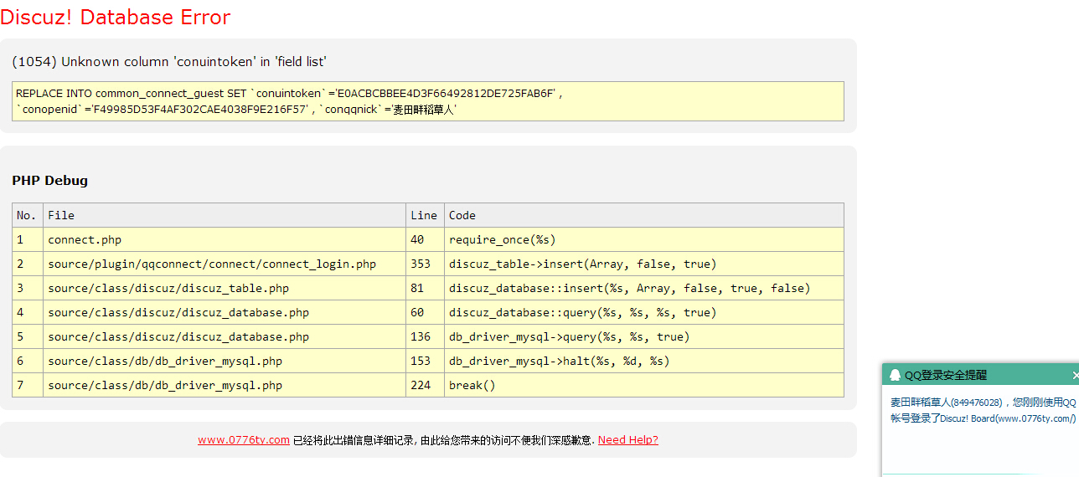Click the QQ登录安全提醒 popup title
The height and width of the screenshot is (477, 1079).
[x=946, y=376]
